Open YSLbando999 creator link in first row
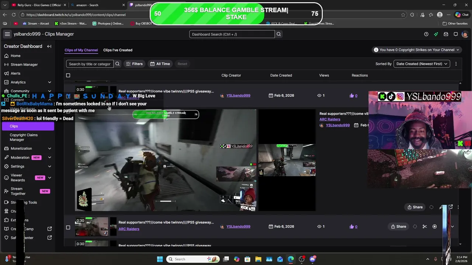Screen dimensions: 472x265 tap(238, 96)
